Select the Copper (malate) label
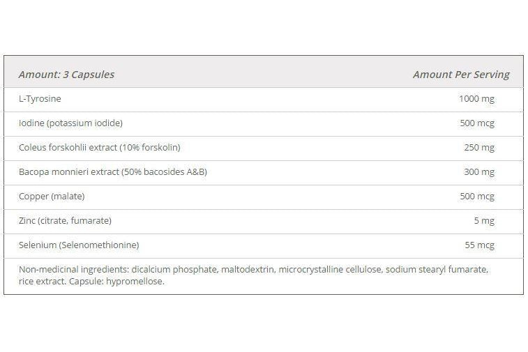 [x=52, y=197]
